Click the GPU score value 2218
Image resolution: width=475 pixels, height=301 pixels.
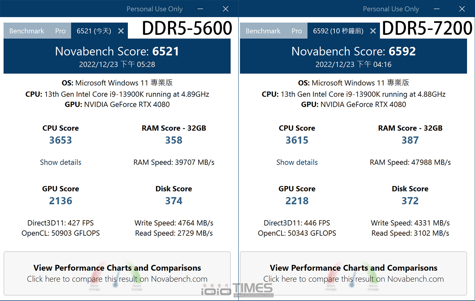[297, 201]
